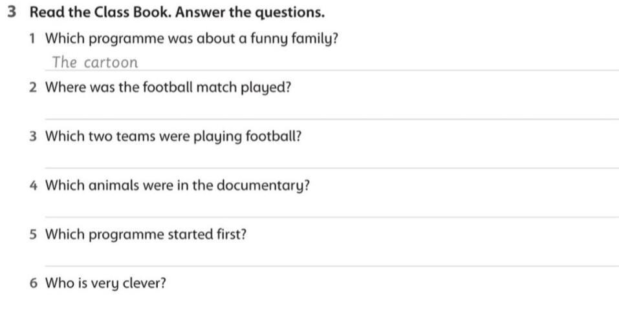This screenshot has width=619, height=312.
Task: Click question 'Which animals were in the documentary?'
Action: pos(178,185)
